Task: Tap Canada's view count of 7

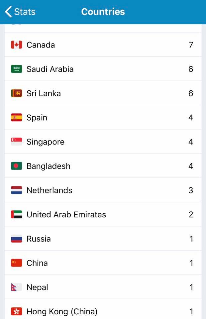Action: 191,45
